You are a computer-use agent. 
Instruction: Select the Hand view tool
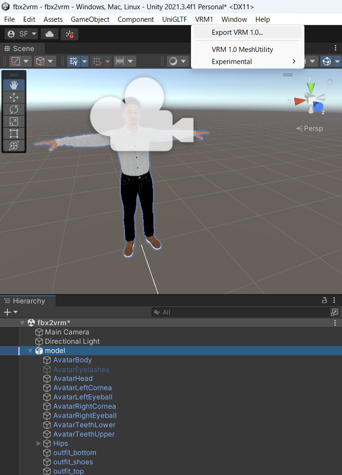pos(14,85)
